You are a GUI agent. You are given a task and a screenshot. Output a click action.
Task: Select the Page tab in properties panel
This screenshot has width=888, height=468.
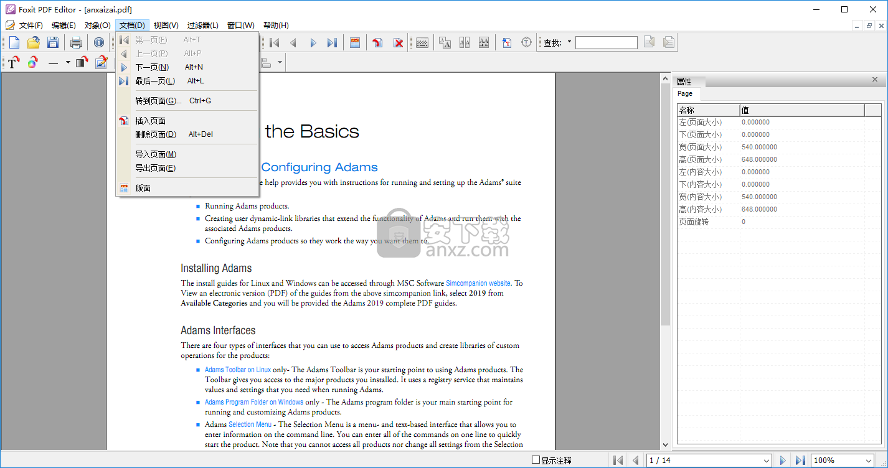(x=686, y=94)
